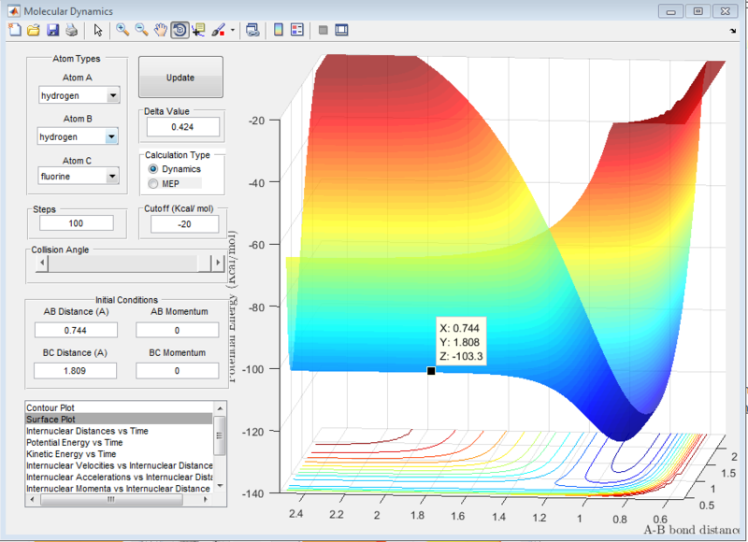Click the Steps input field
This screenshot has height=542, width=748.
click(77, 223)
